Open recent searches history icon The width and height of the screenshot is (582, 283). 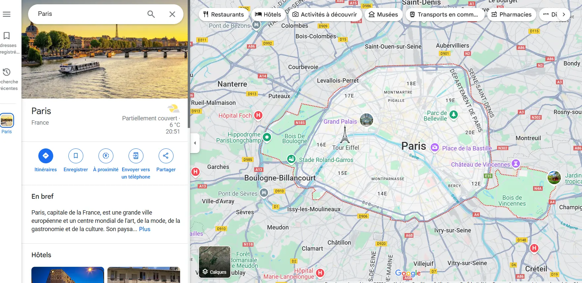[x=7, y=72]
